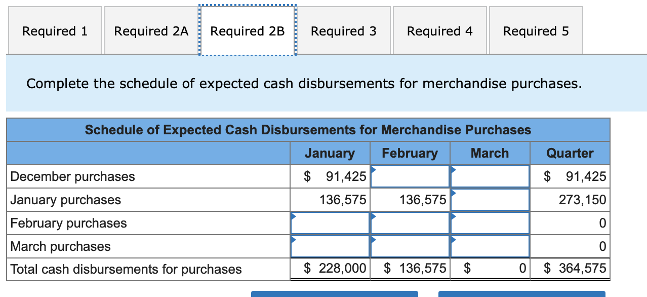647x297 pixels.
Task: Switch to the Required 1 tab
Action: [x=55, y=30]
